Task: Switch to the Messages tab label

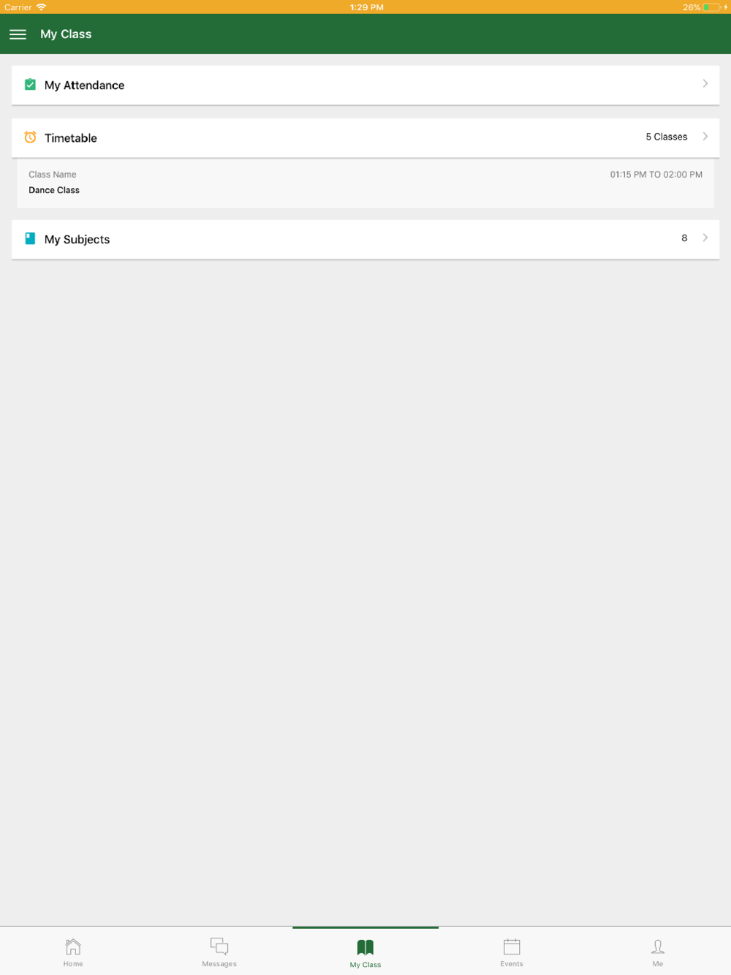Action: pyautogui.click(x=219, y=964)
